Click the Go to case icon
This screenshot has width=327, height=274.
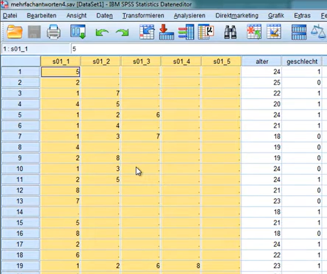pos(147,32)
